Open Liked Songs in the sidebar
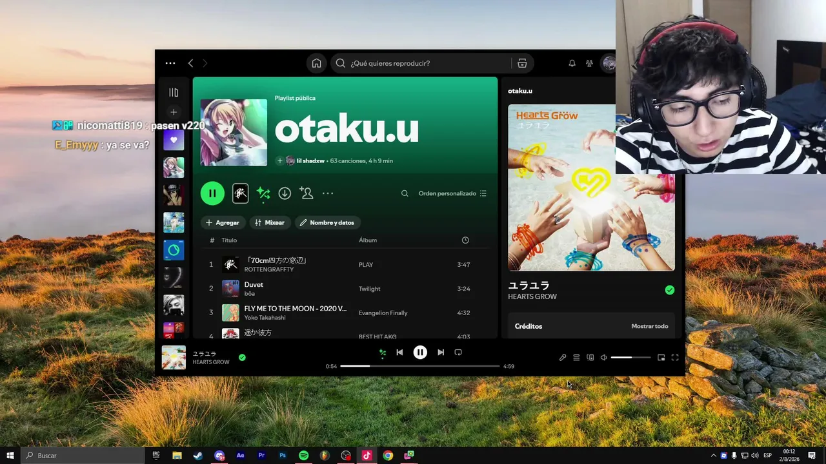Screen dimensions: 826x464 pyautogui.click(x=174, y=140)
